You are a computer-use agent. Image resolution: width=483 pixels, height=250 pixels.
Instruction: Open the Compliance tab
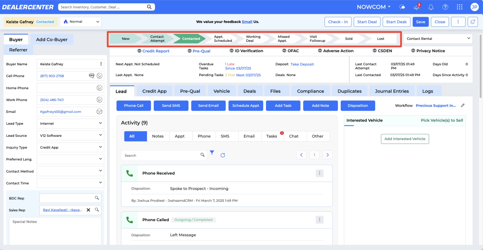pyautogui.click(x=310, y=91)
